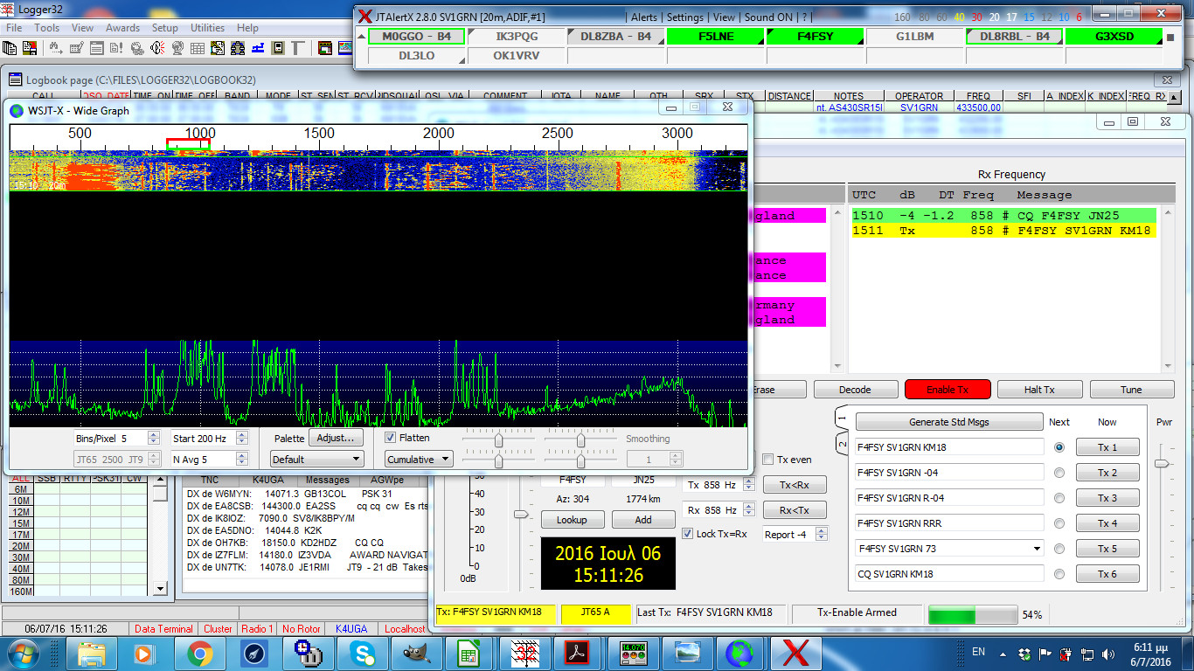Click the save floppy icon in Logger32 toolbar
Viewport: 1194px width, 671px height.
[30, 49]
